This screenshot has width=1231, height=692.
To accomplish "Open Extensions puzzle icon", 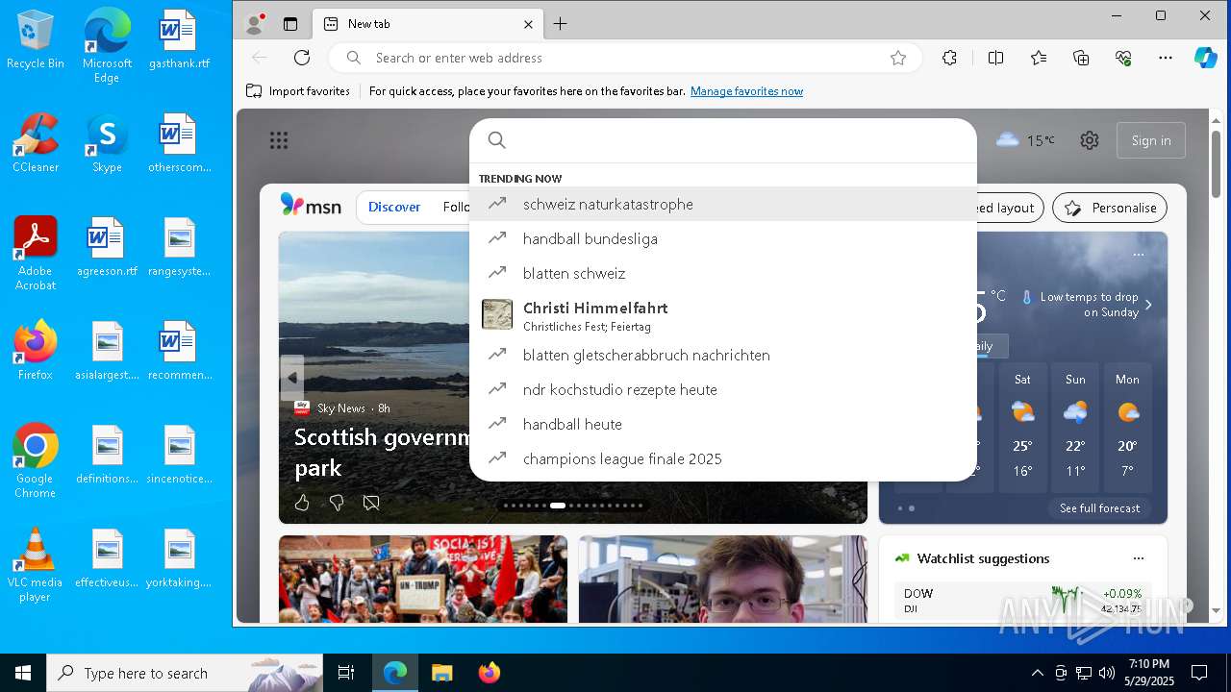I will (x=949, y=58).
